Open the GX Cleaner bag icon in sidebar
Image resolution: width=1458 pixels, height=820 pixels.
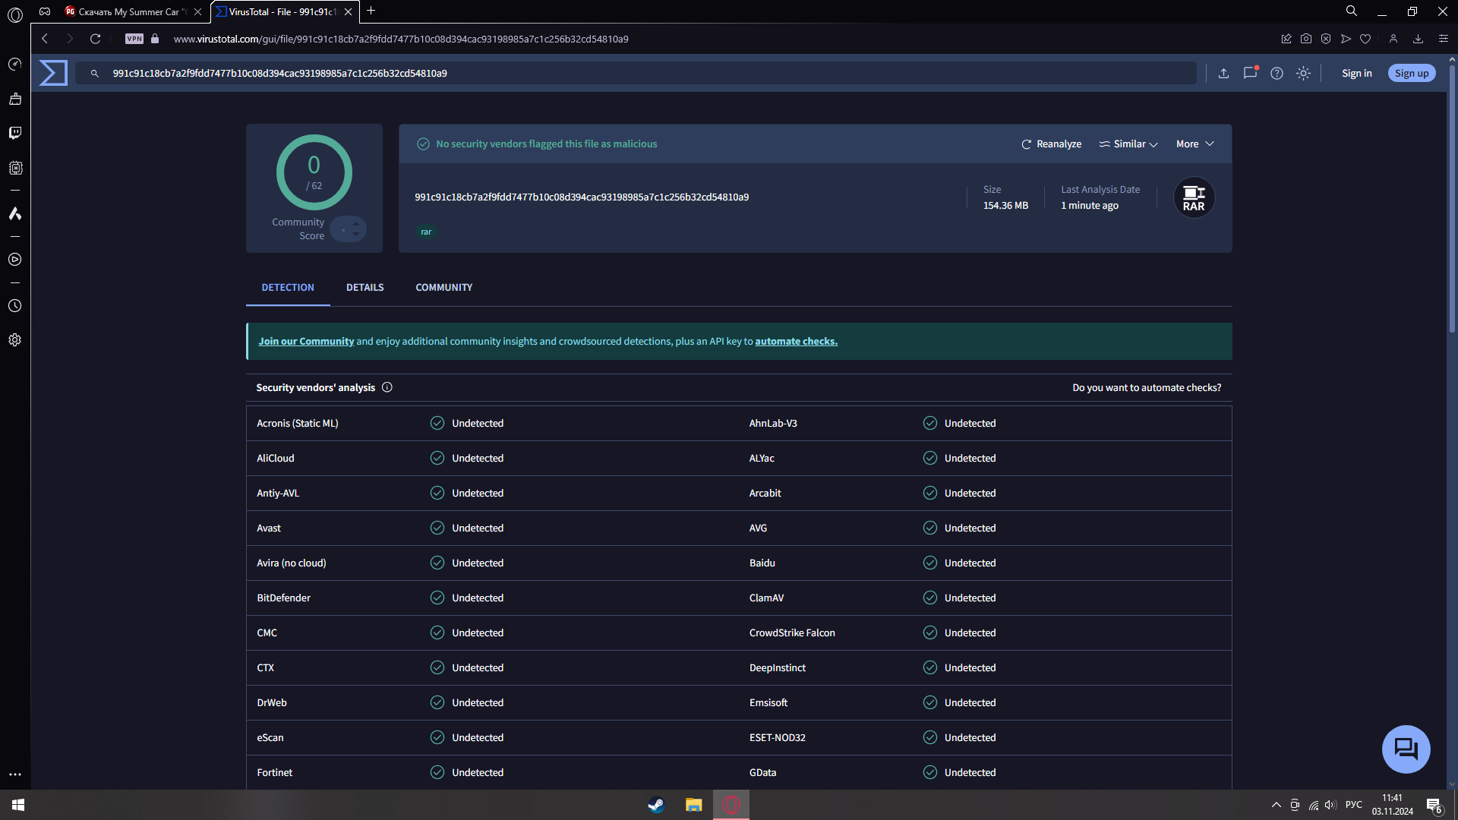click(15, 99)
